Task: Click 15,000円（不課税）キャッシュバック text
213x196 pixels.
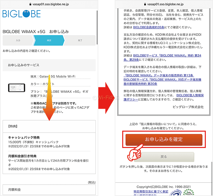Action: [33, 142]
